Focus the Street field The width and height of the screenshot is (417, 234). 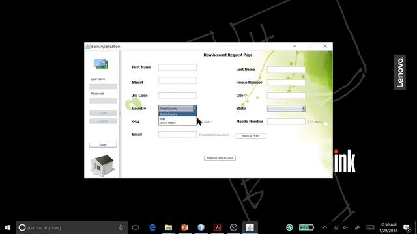177,81
